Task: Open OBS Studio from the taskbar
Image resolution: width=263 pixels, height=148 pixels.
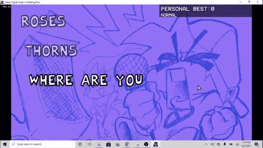Action: pyautogui.click(x=146, y=144)
